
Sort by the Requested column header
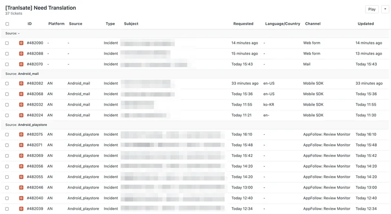coord(243,24)
